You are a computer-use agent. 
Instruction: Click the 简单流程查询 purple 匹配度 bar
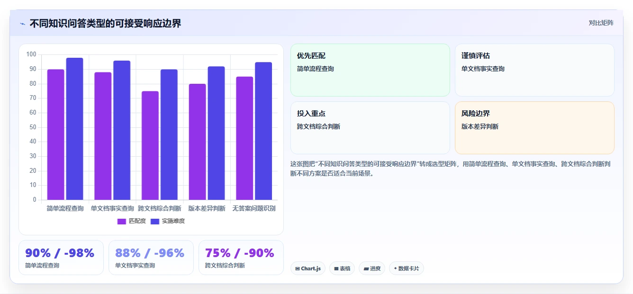click(x=56, y=134)
